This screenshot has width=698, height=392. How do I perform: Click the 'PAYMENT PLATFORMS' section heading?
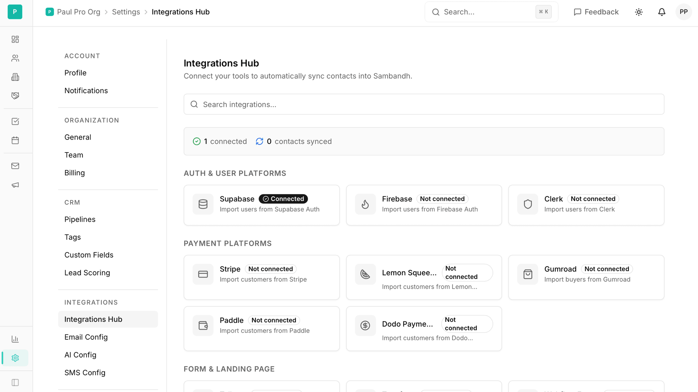(x=228, y=243)
